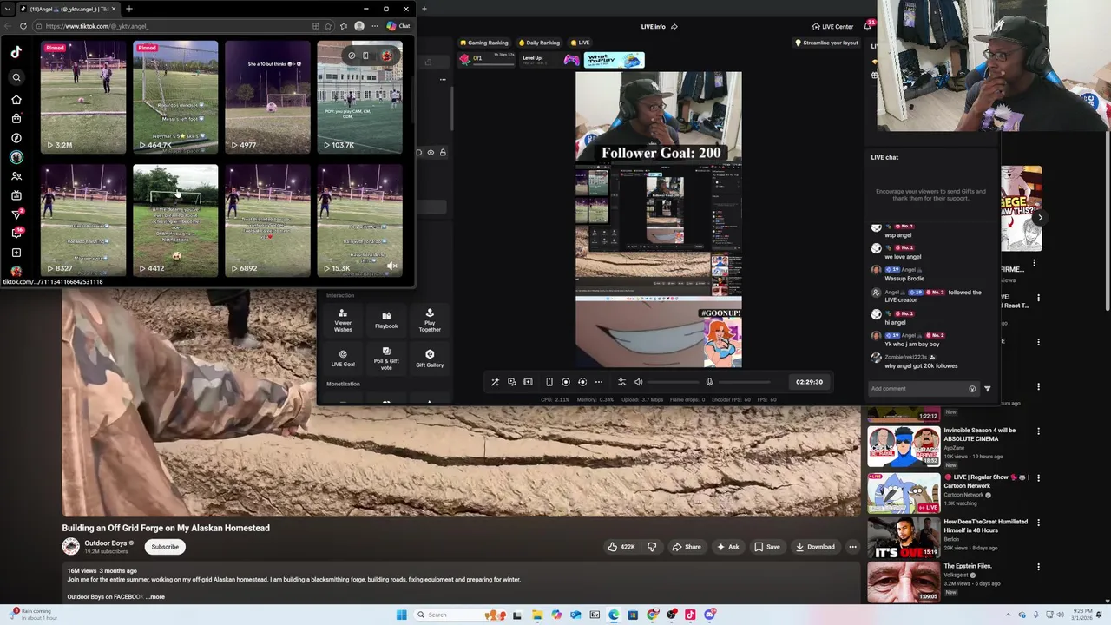Open the video with 4977 views
Screen dimensions: 1111x625
point(267,96)
